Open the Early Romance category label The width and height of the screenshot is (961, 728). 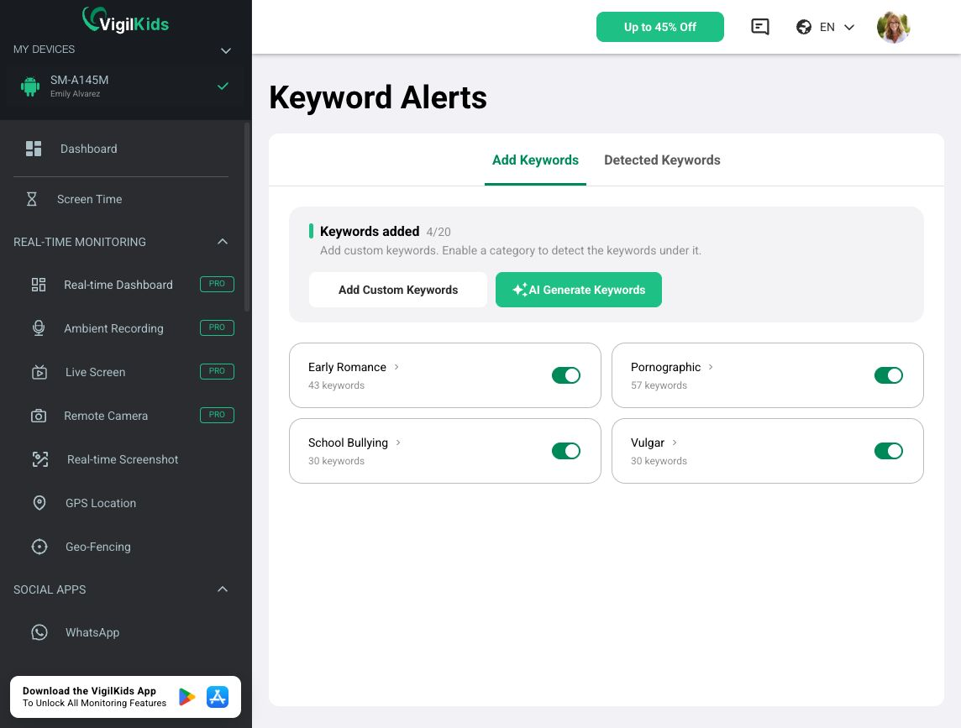pos(347,367)
